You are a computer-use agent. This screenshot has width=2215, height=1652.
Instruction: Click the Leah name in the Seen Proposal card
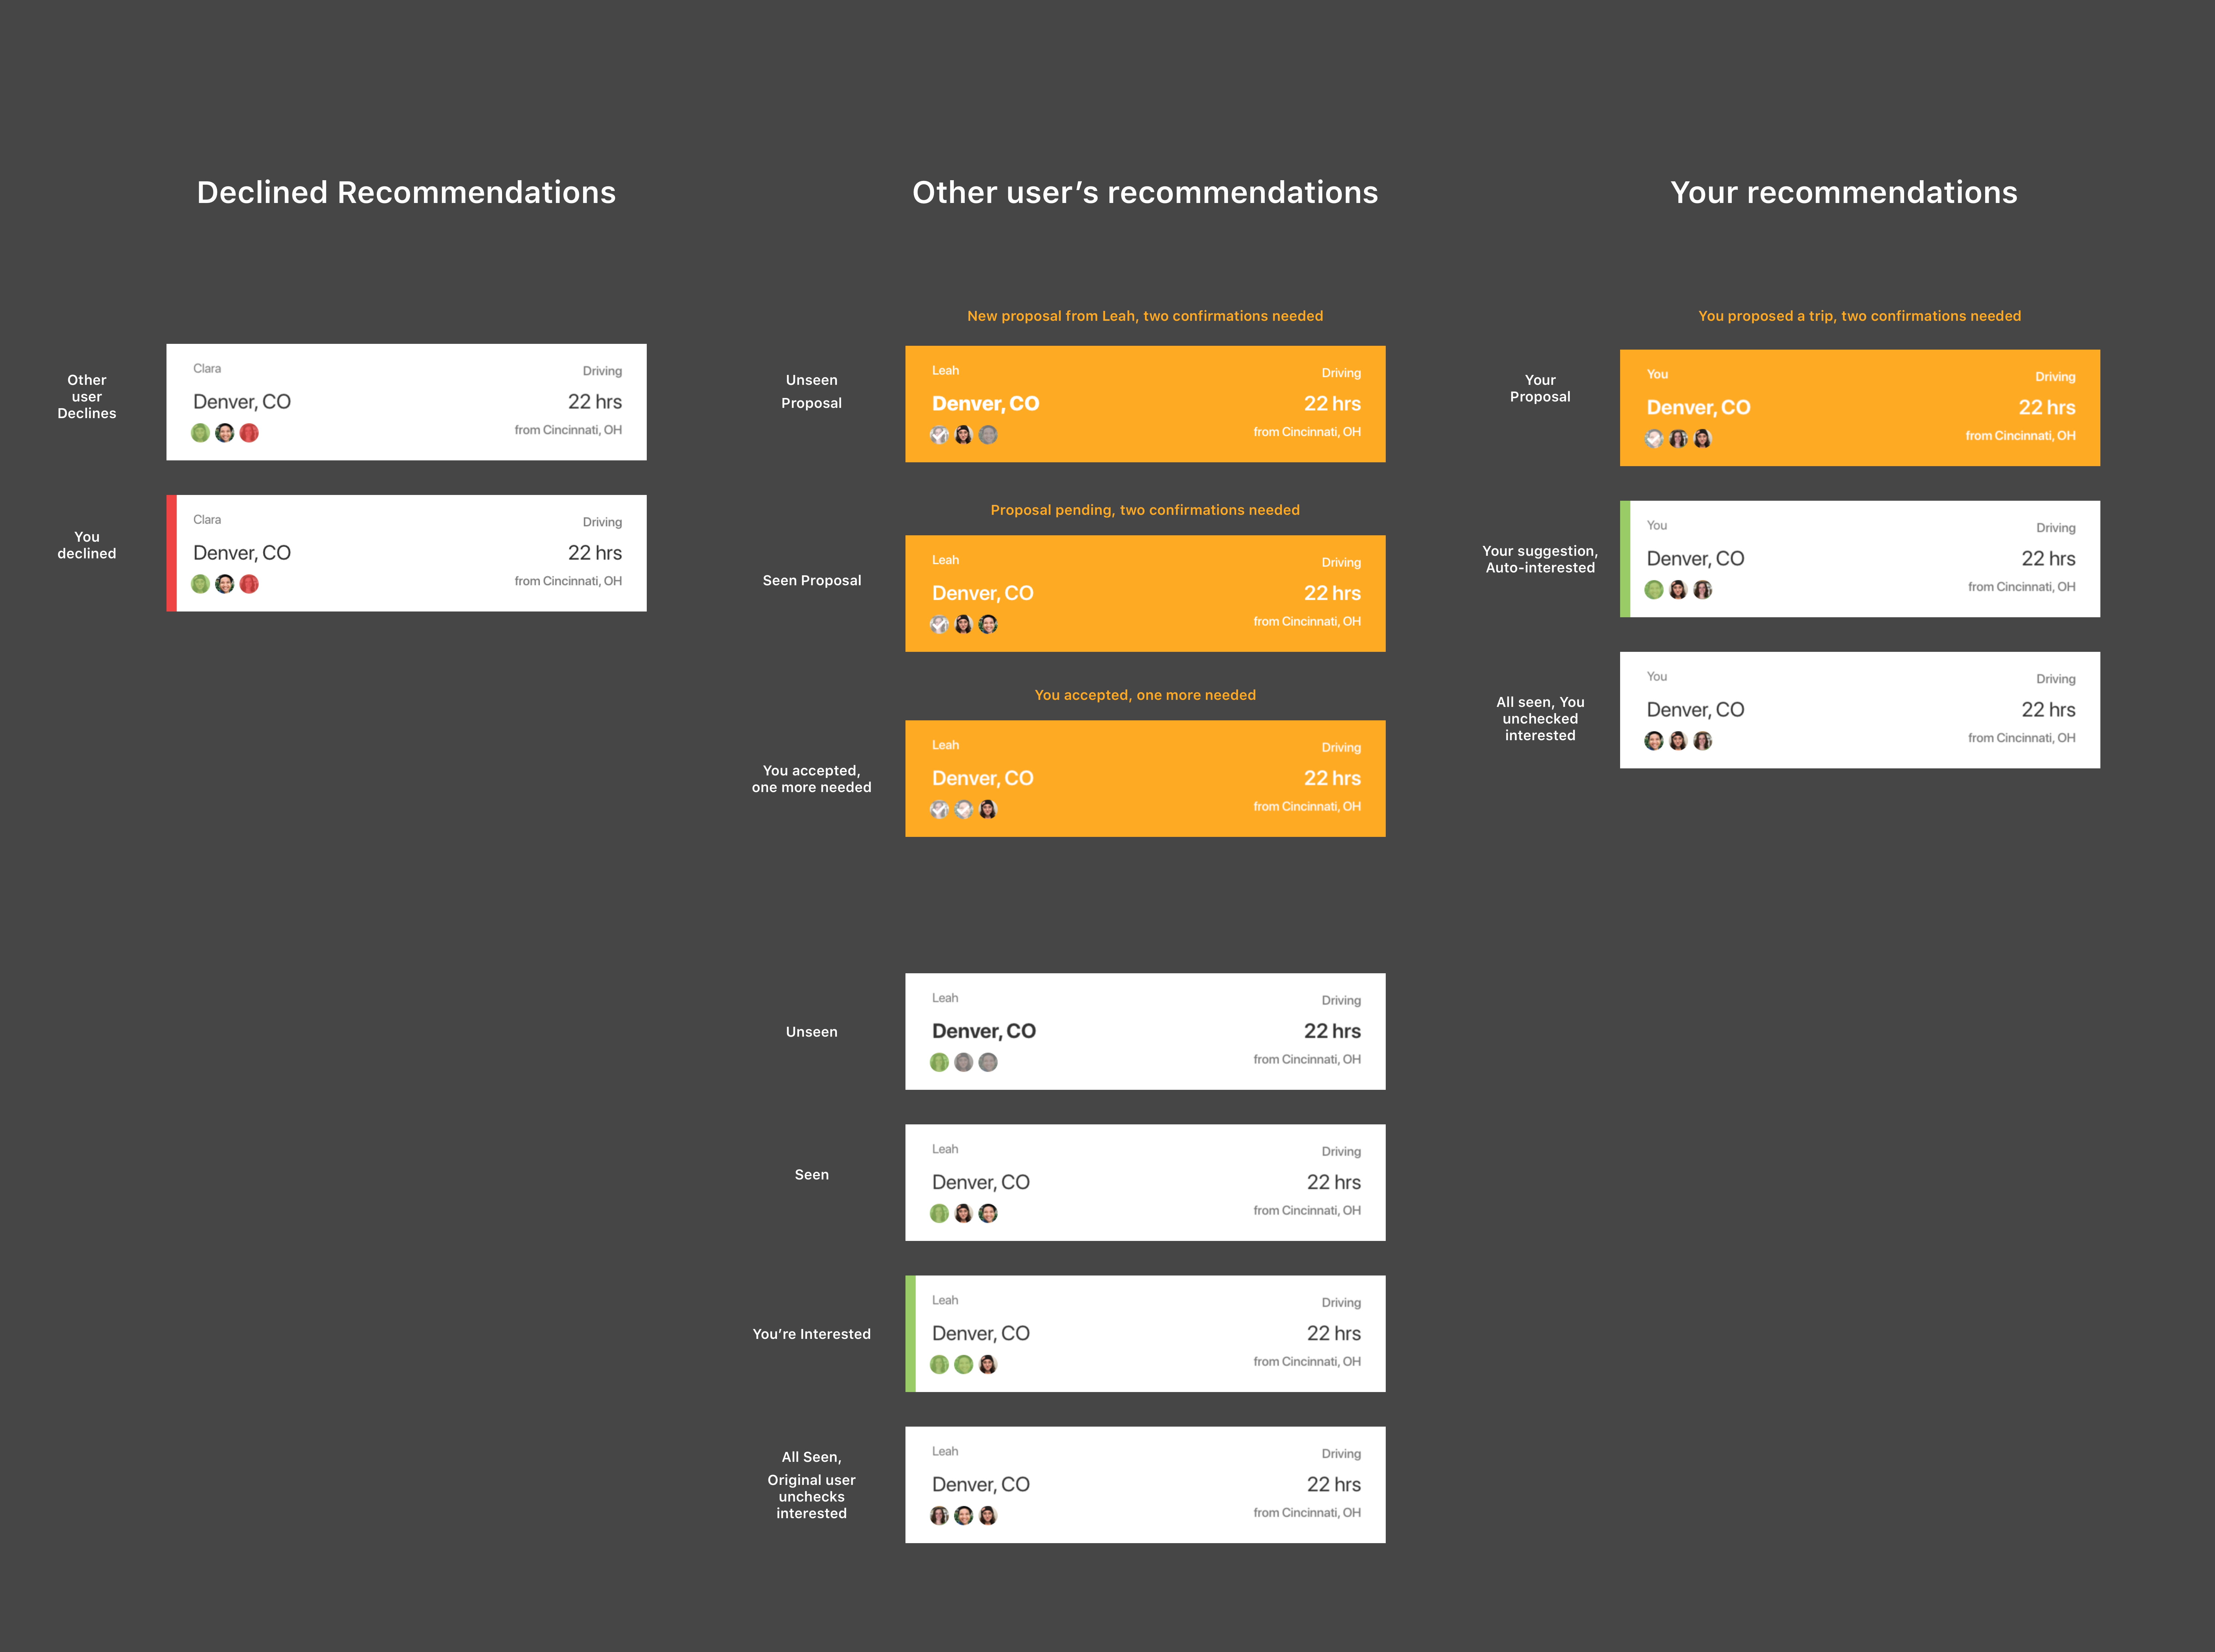pyautogui.click(x=945, y=560)
